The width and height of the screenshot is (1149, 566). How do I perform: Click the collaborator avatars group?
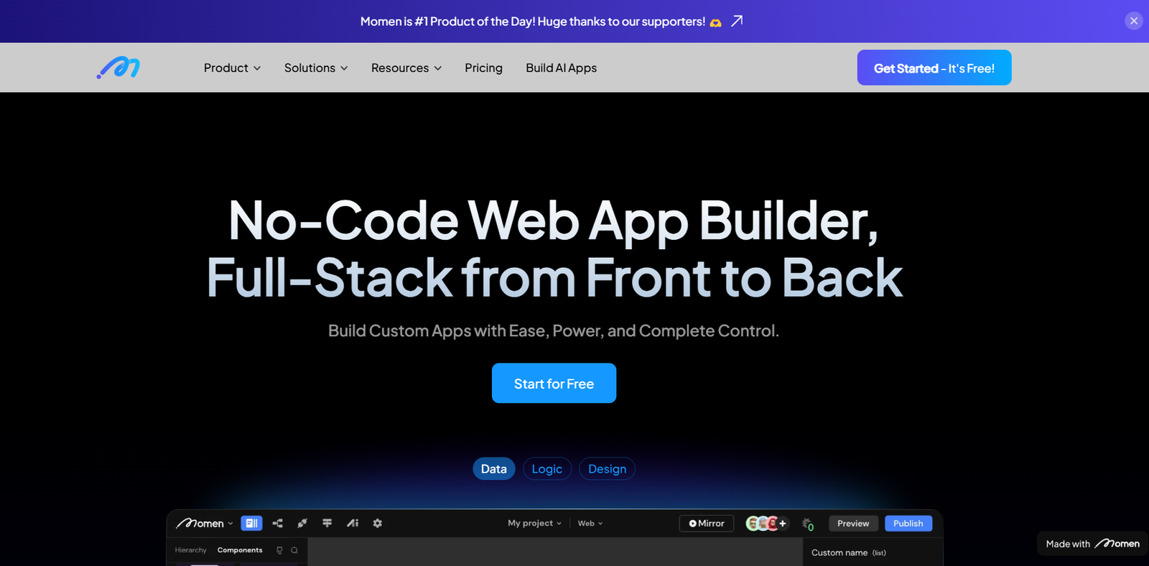[767, 523]
